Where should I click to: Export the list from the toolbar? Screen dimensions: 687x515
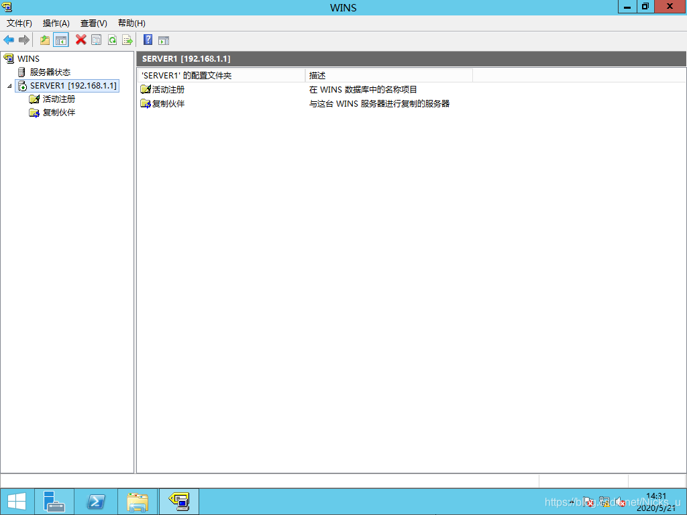pyautogui.click(x=127, y=40)
